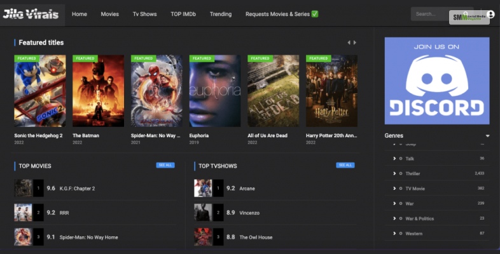Click Harry Potter 20th Ann... title link

pyautogui.click(x=331, y=136)
